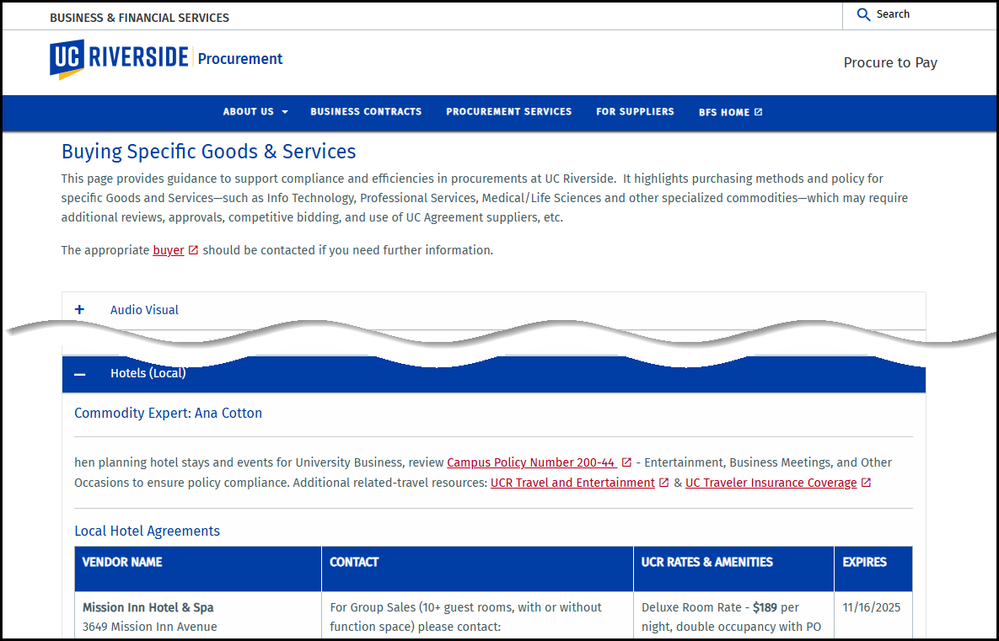The height and width of the screenshot is (641, 999).
Task: Open UC Traveler Insurance Coverage
Action: pos(770,482)
